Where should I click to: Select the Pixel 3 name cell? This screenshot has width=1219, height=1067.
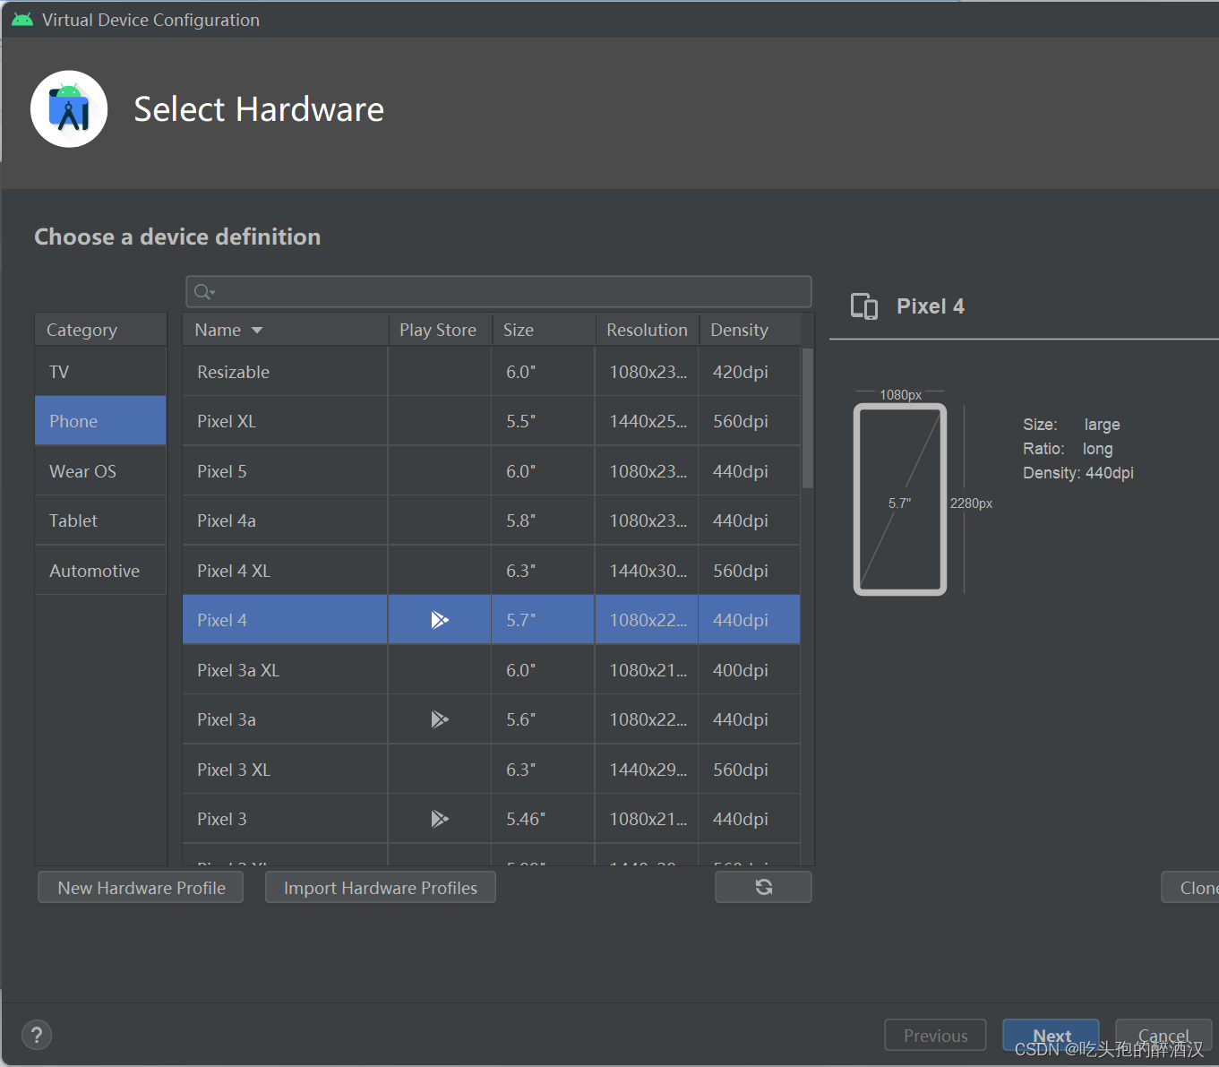(x=285, y=819)
